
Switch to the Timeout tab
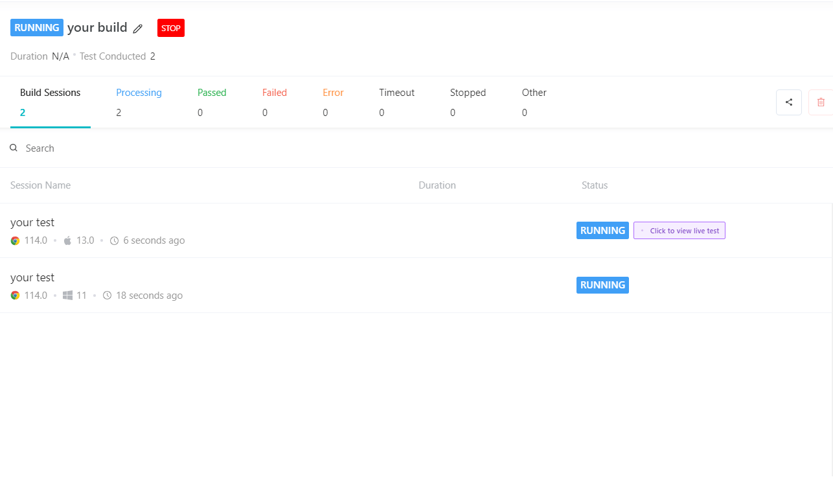coord(396,102)
